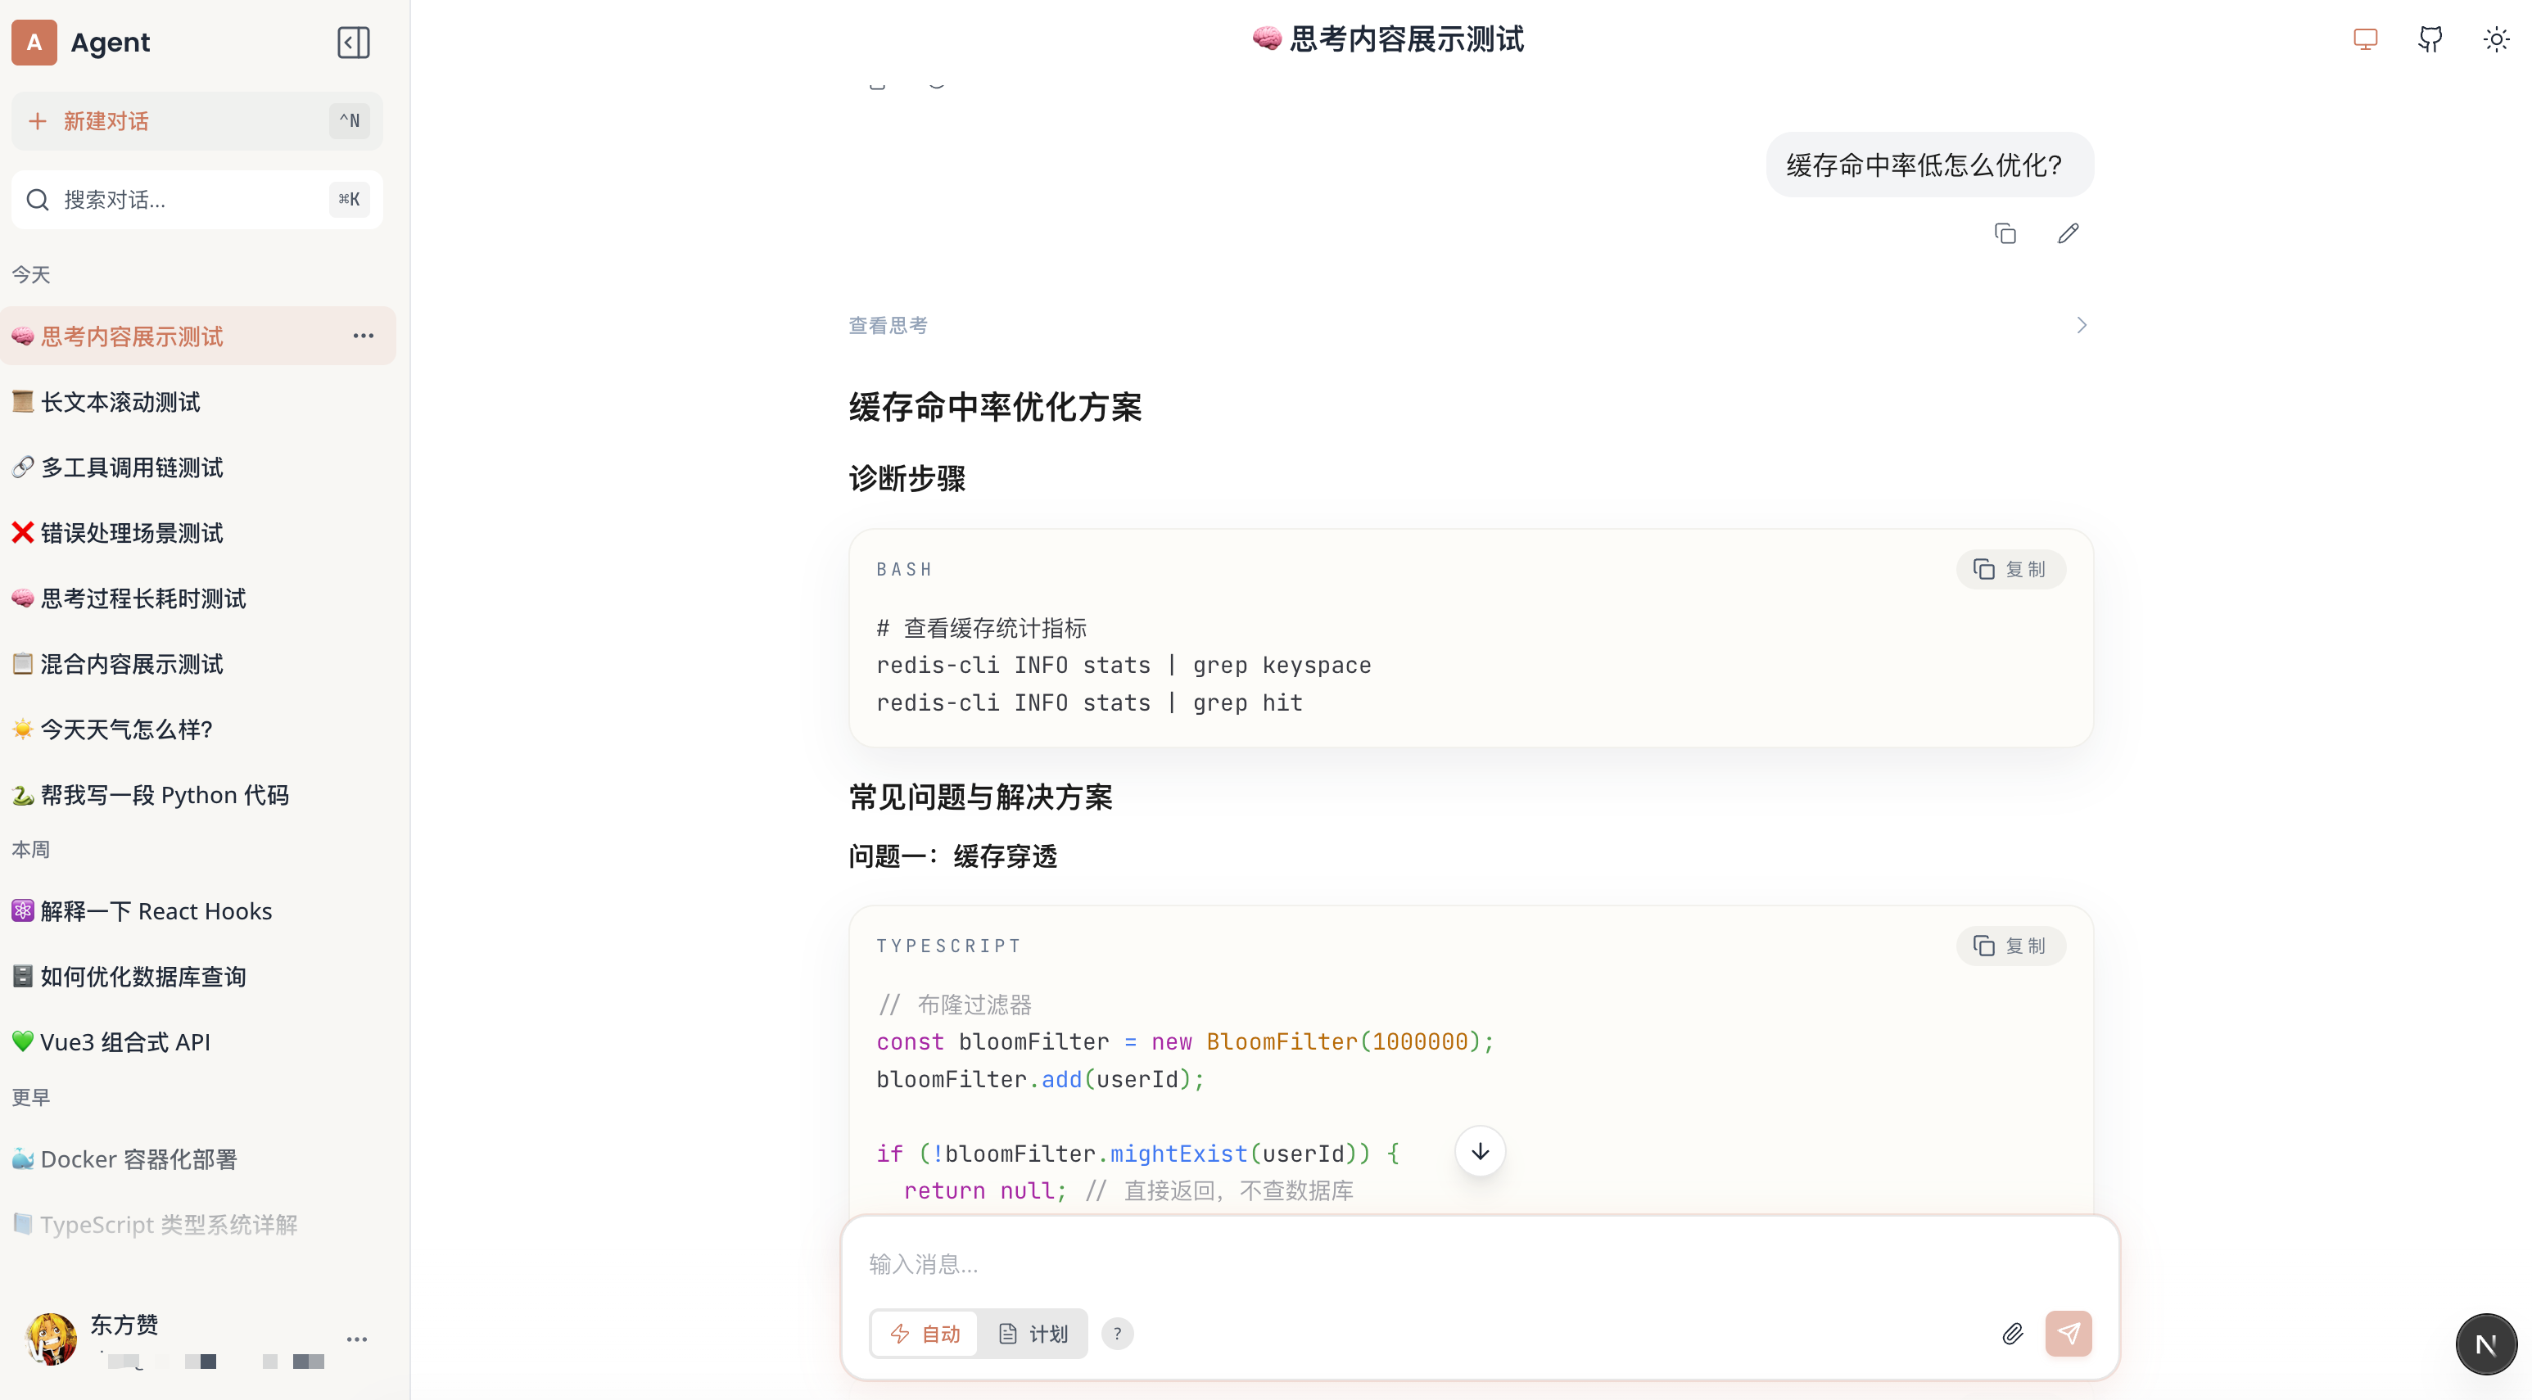Open the user account menu next to 东方赞
Viewport: 2532px width, 1400px height.
click(357, 1339)
